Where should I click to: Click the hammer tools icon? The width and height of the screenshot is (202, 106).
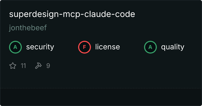pos(38,66)
